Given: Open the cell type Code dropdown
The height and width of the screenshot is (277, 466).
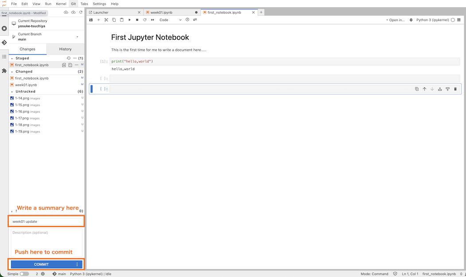Looking at the screenshot, I should 171,20.
